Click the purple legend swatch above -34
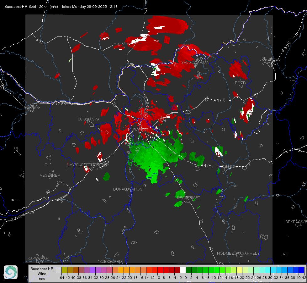The height and width of the screenshot is (283, 307). (x=93, y=270)
